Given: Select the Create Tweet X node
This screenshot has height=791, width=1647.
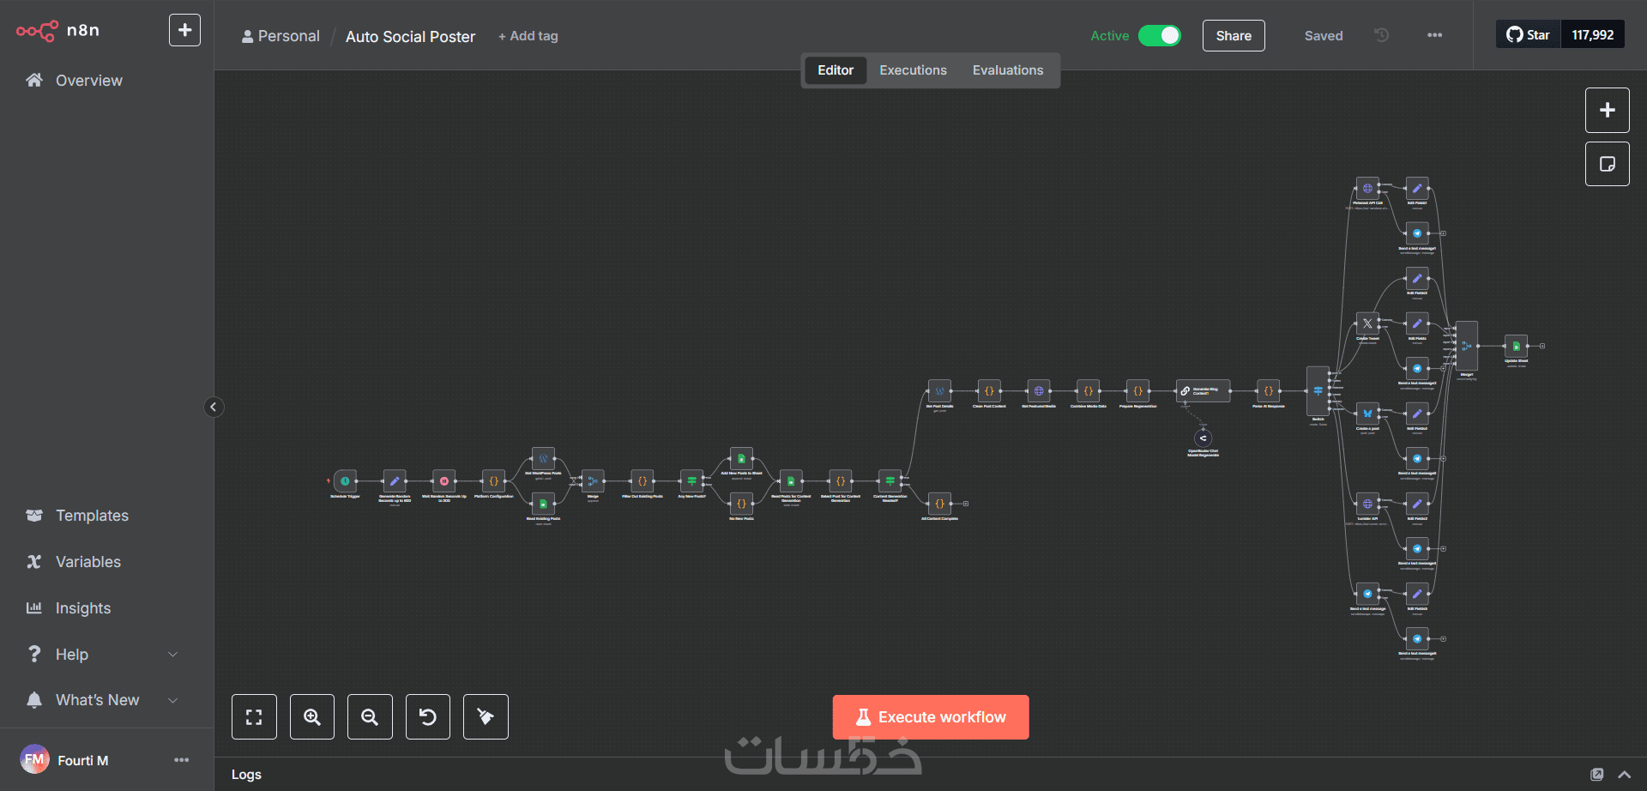Looking at the screenshot, I should [1367, 323].
